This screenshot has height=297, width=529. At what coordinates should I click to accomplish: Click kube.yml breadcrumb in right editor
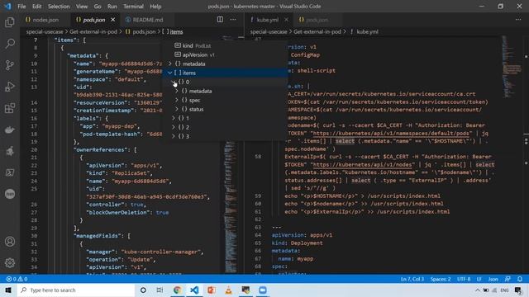point(367,31)
